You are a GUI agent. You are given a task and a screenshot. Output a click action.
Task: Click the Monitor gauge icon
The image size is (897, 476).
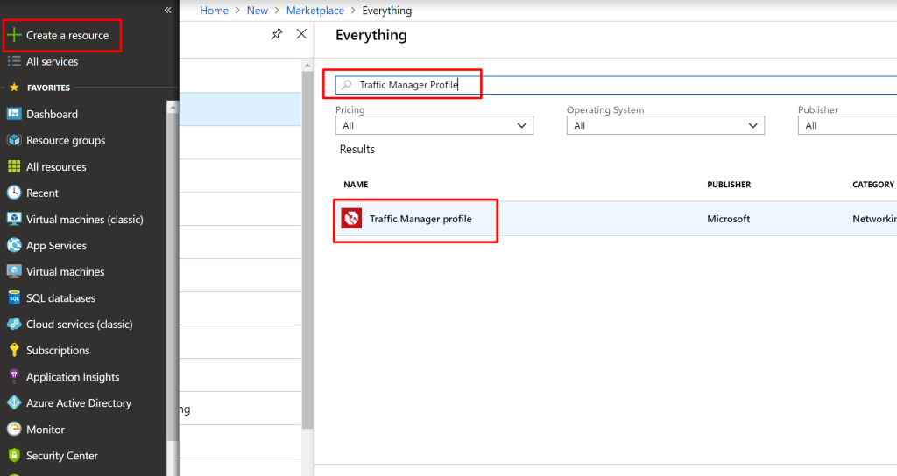14,429
